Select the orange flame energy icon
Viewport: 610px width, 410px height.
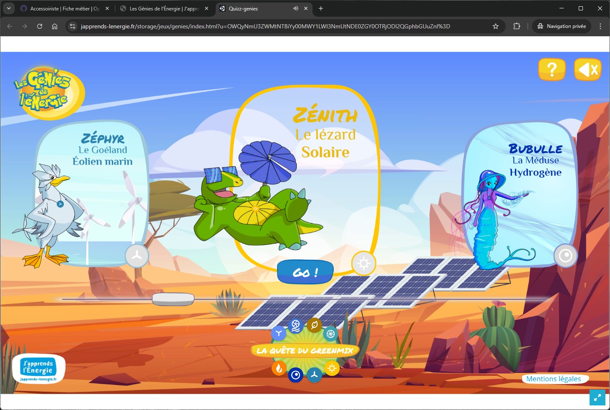279,368
